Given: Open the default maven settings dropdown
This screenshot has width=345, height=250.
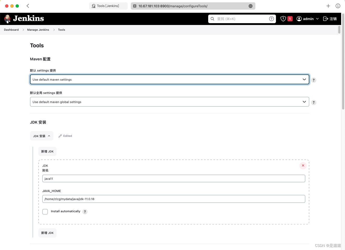Looking at the screenshot, I should [x=170, y=79].
